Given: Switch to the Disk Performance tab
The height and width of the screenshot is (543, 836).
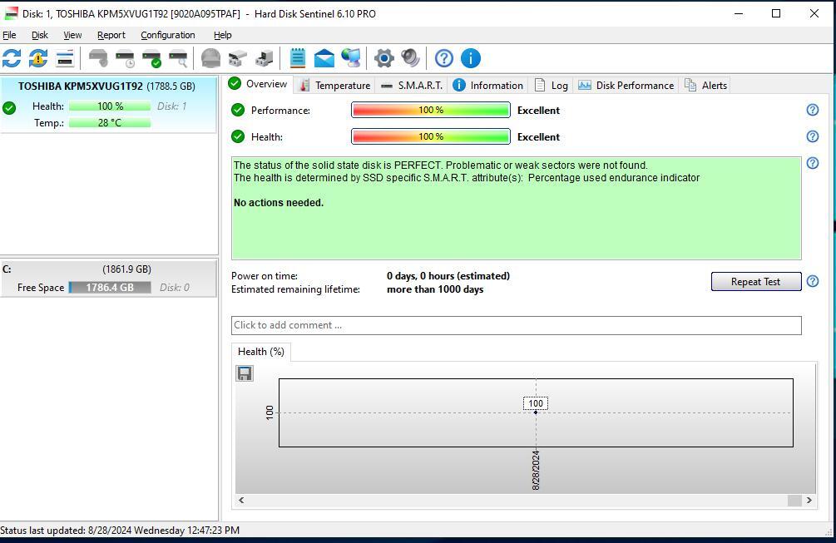Looking at the screenshot, I should (626, 86).
